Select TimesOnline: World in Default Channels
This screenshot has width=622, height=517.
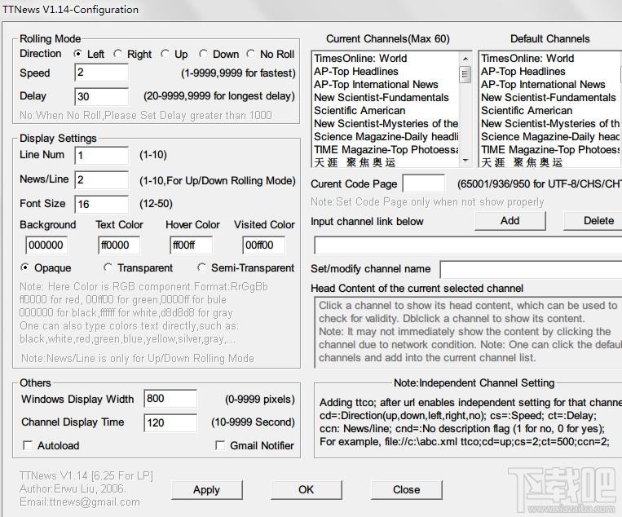tap(550, 59)
